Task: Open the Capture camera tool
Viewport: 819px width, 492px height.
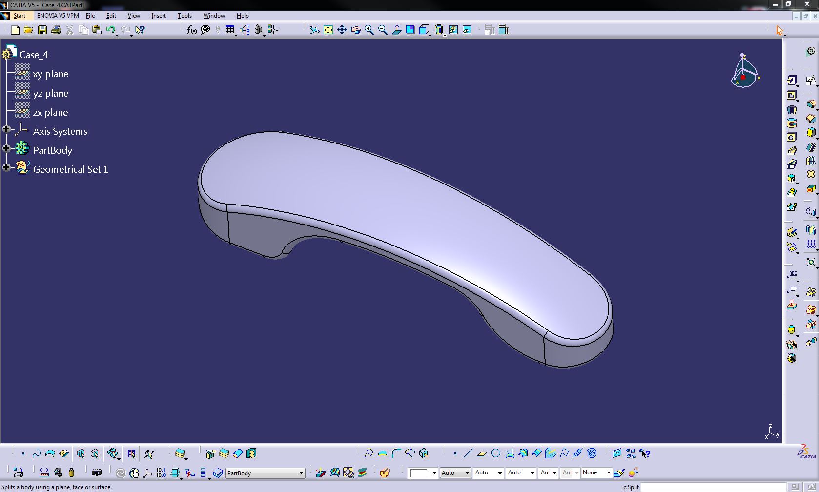Action: point(97,472)
